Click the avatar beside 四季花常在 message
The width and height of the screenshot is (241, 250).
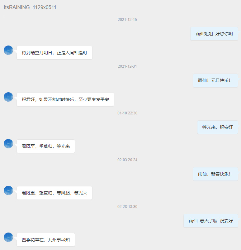point(8,237)
